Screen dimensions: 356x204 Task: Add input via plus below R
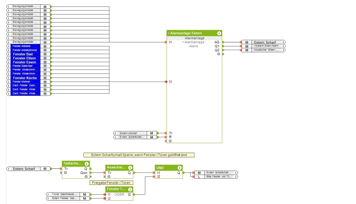click(170, 141)
